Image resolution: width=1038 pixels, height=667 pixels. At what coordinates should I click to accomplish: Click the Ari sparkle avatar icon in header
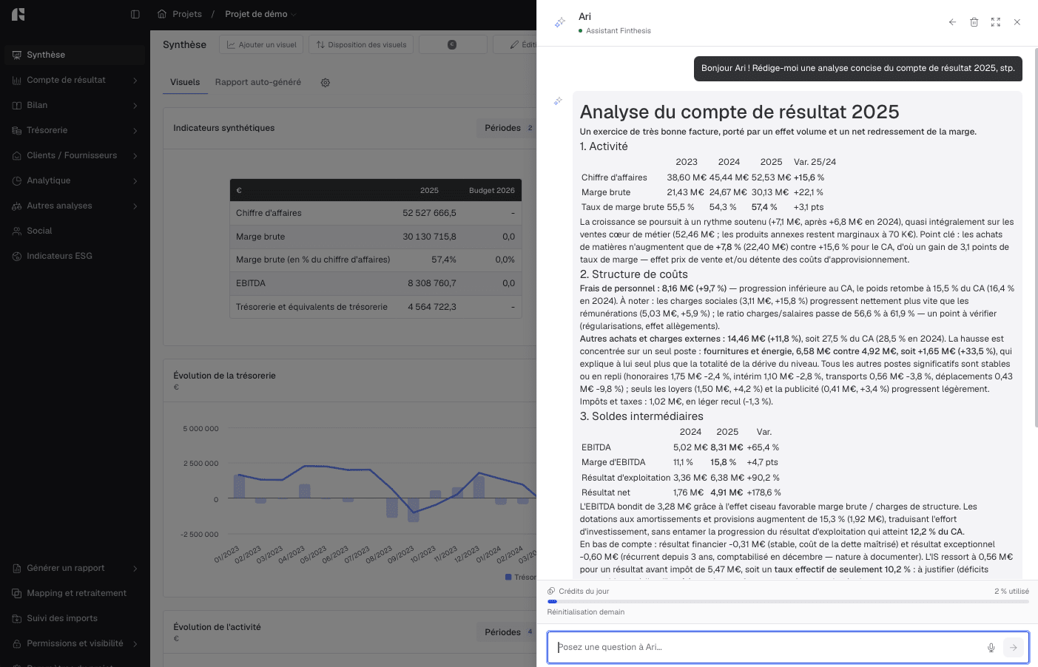click(560, 23)
